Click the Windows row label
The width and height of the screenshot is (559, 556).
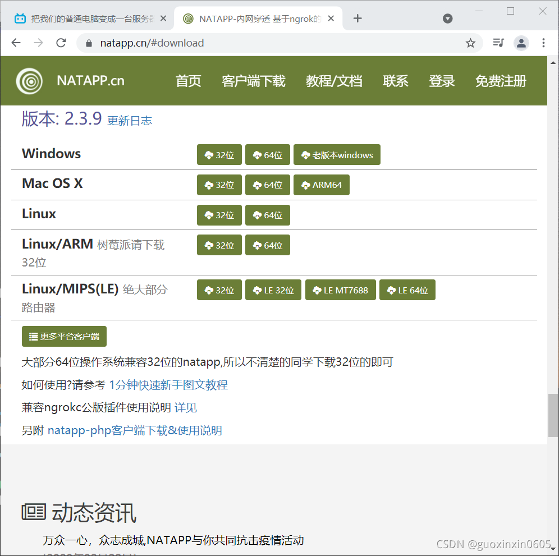[51, 154]
